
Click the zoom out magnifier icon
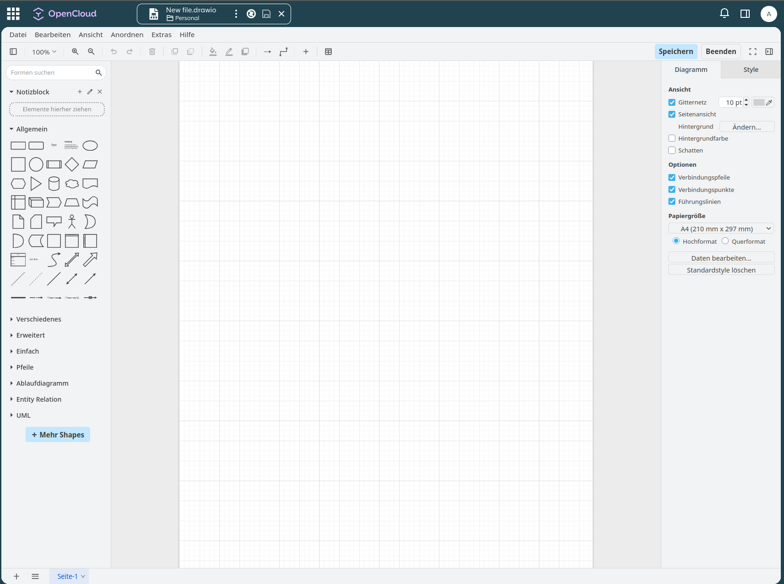tap(91, 52)
